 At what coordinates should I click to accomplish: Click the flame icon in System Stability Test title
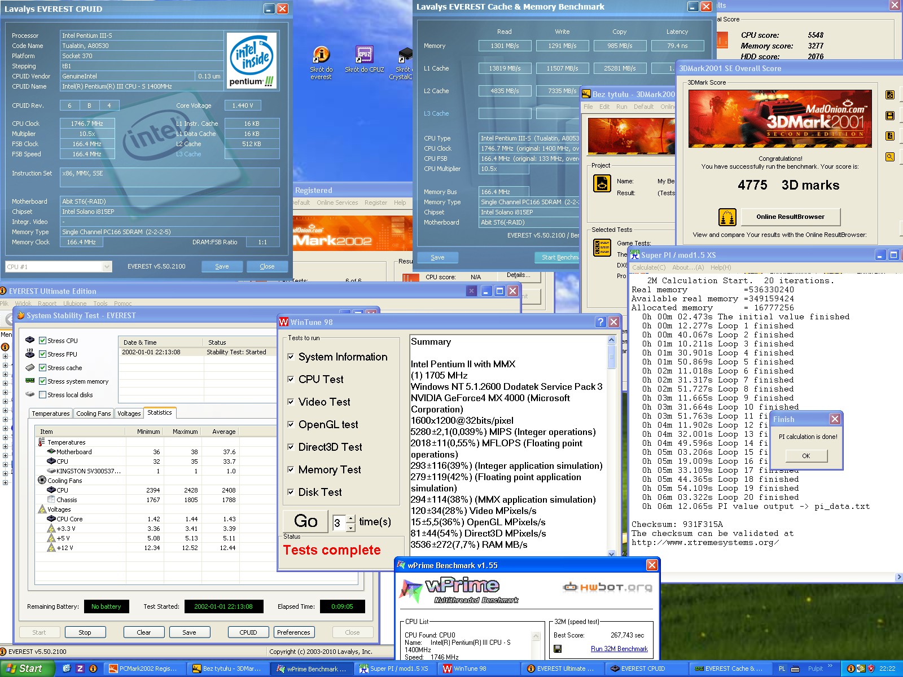coord(21,315)
